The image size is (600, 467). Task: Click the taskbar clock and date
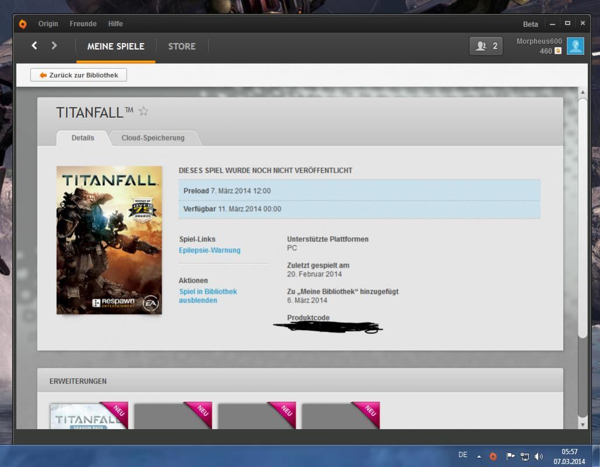click(x=569, y=457)
